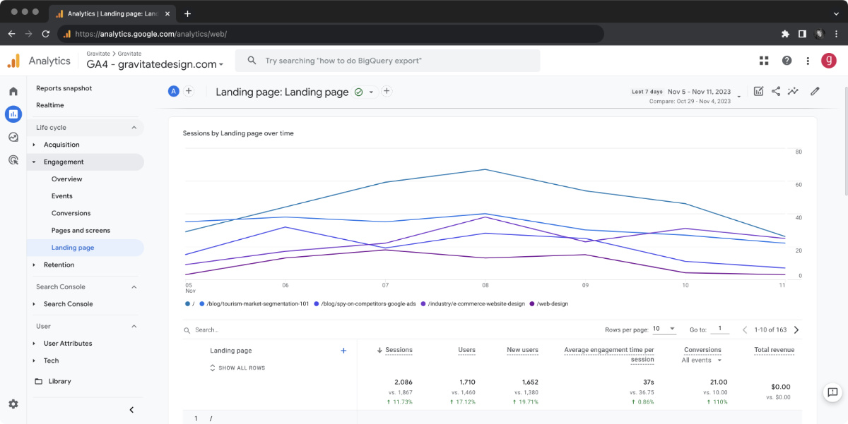848x424 pixels.
Task: Share this report
Action: click(x=775, y=91)
